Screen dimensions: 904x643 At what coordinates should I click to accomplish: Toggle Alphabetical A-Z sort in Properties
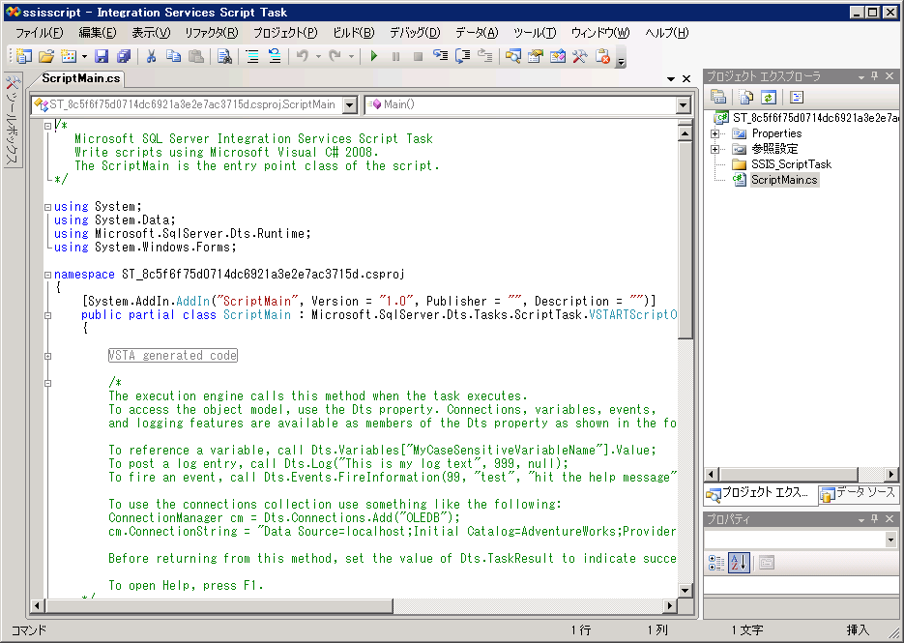pos(739,563)
